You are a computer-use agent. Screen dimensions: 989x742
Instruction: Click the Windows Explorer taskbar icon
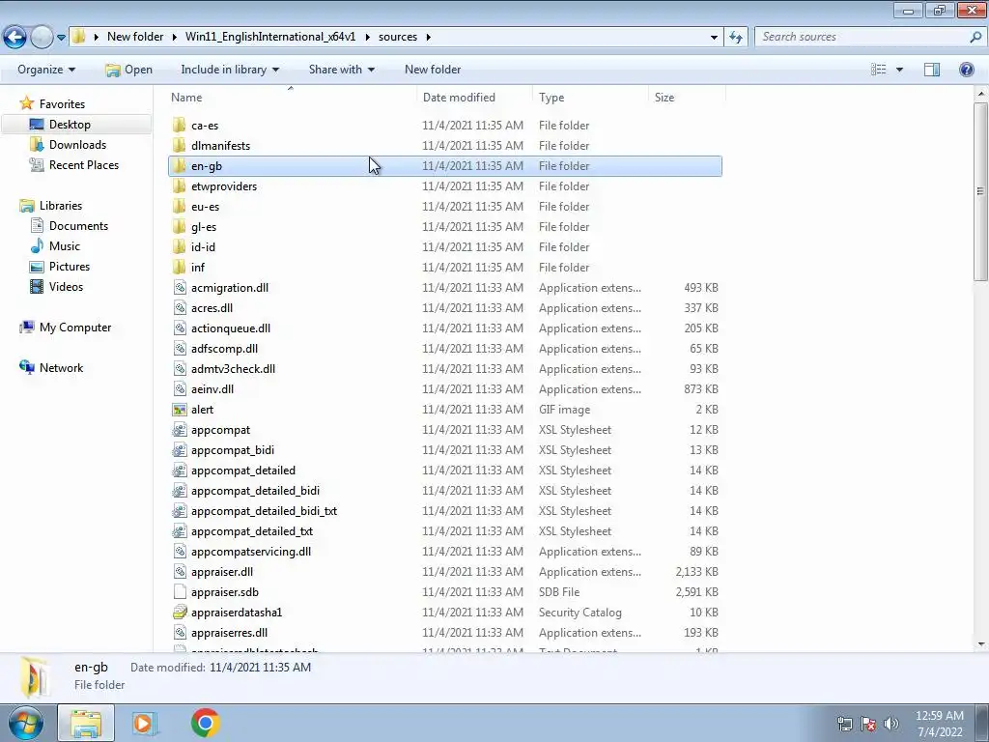[86, 723]
